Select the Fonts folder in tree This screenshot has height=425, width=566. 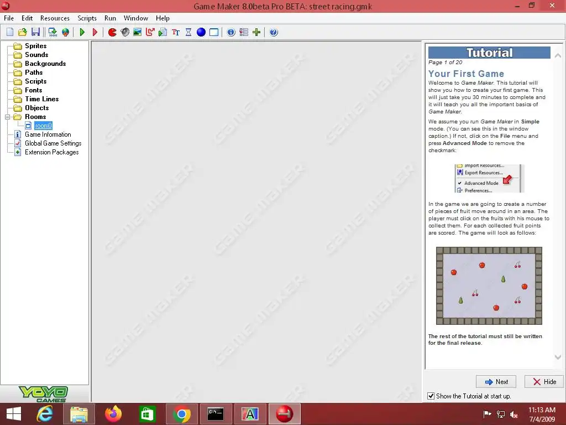point(34,90)
